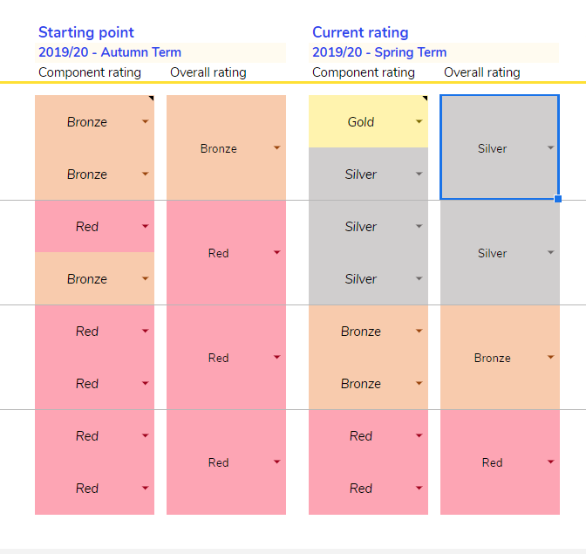The height and width of the screenshot is (554, 586).
Task: Select the "2019/20 - Autumn Term" cell
Action: click(x=110, y=52)
